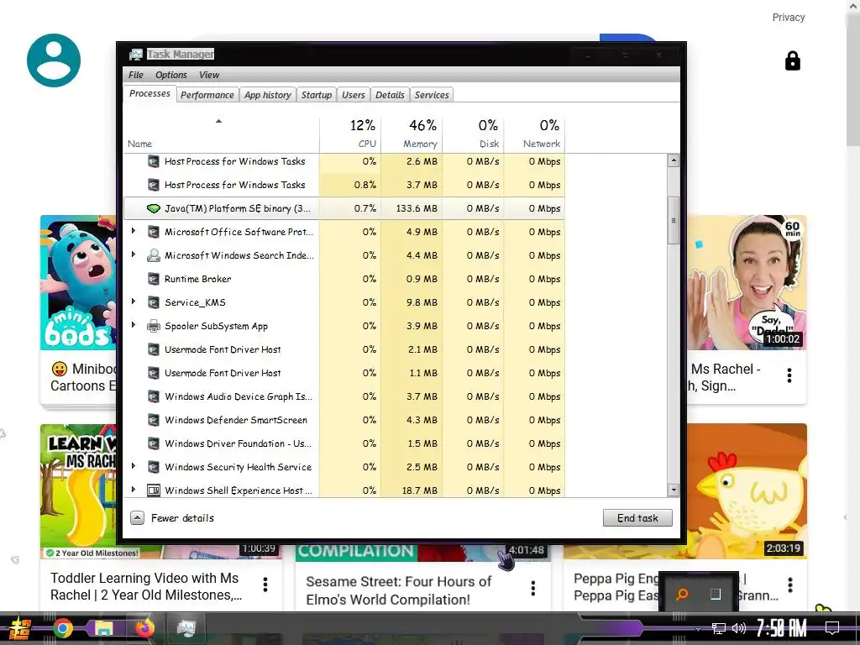Switch to the Details tab
The image size is (860, 645).
click(390, 95)
